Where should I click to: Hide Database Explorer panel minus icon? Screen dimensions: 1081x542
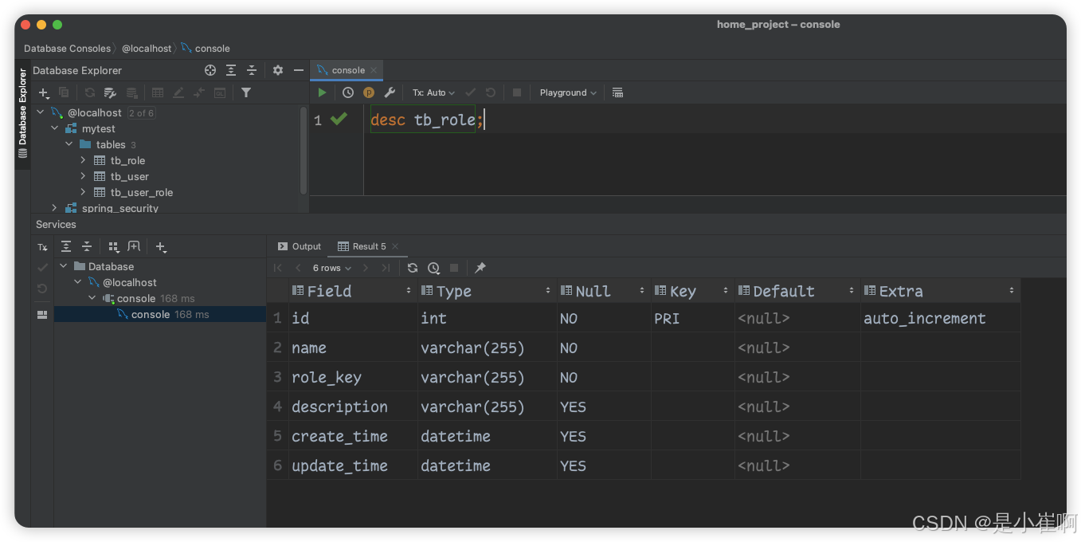tap(299, 70)
